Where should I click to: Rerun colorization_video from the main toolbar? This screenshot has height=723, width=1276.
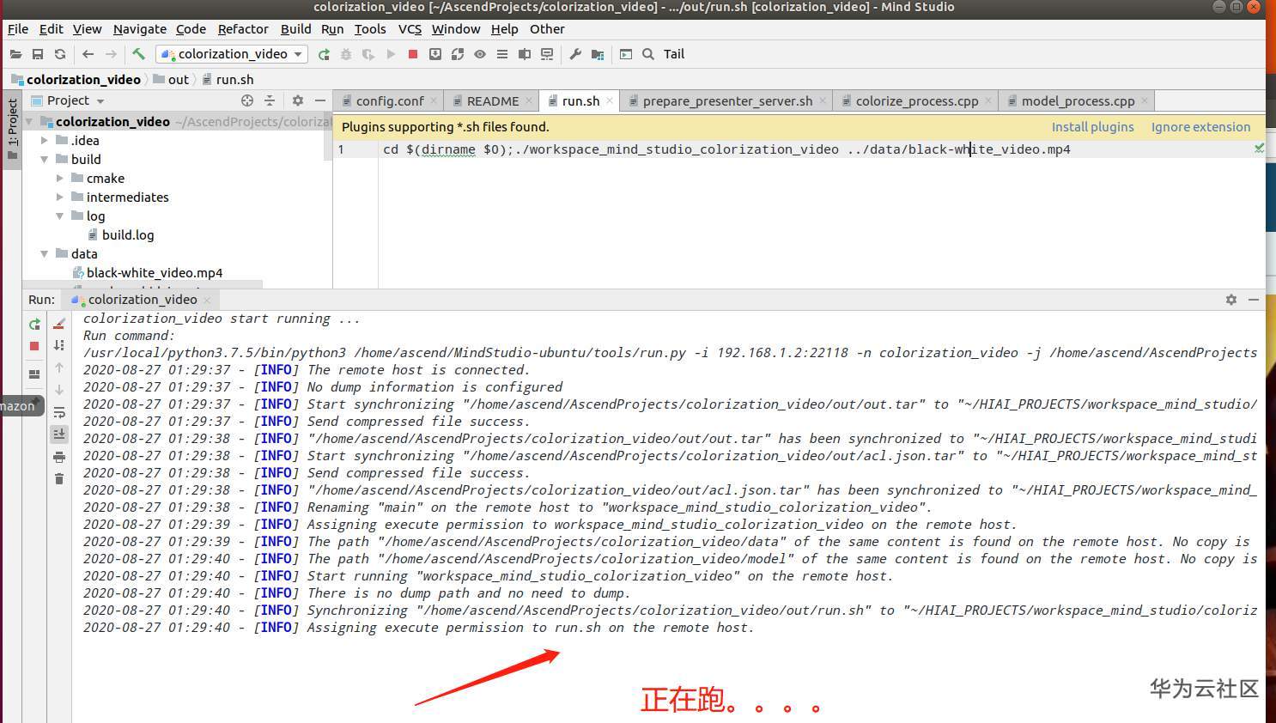pos(324,54)
